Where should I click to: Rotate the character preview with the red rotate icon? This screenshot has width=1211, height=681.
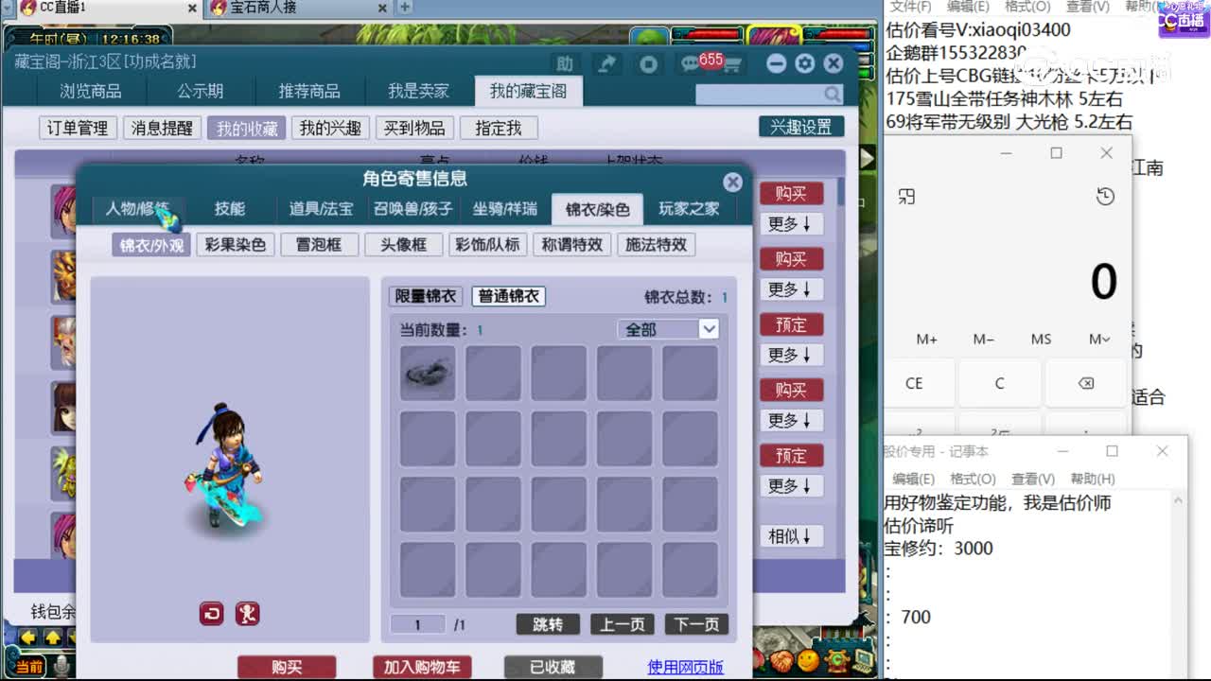click(212, 614)
